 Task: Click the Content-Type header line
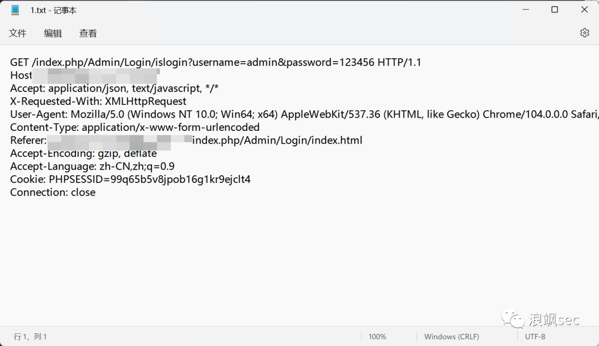[135, 127]
